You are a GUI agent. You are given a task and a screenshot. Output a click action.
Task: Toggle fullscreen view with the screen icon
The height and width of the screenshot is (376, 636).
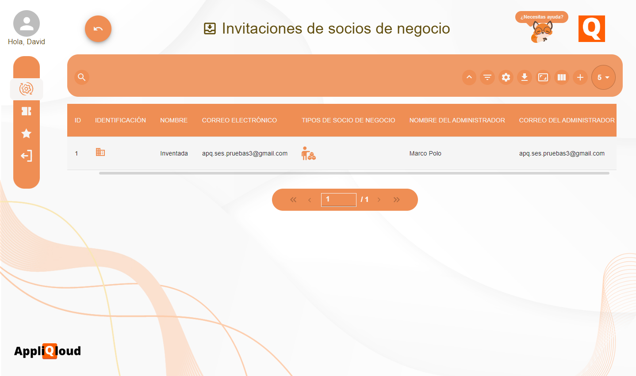click(x=543, y=77)
